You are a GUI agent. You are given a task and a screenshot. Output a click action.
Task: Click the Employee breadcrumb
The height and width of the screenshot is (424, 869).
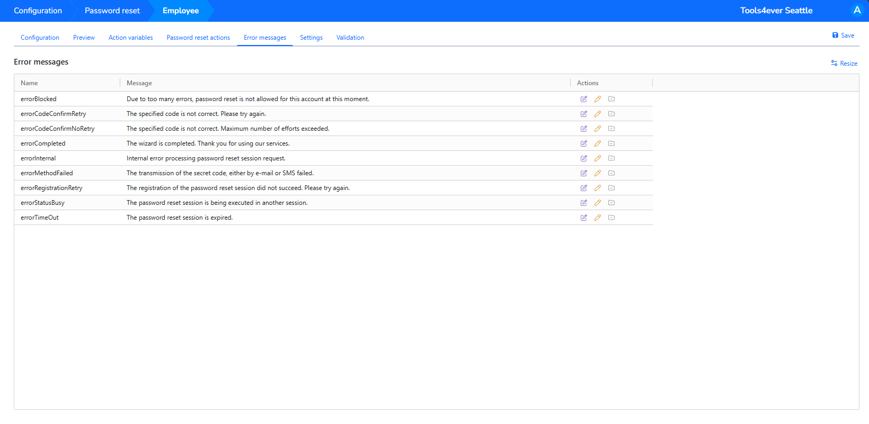click(181, 11)
